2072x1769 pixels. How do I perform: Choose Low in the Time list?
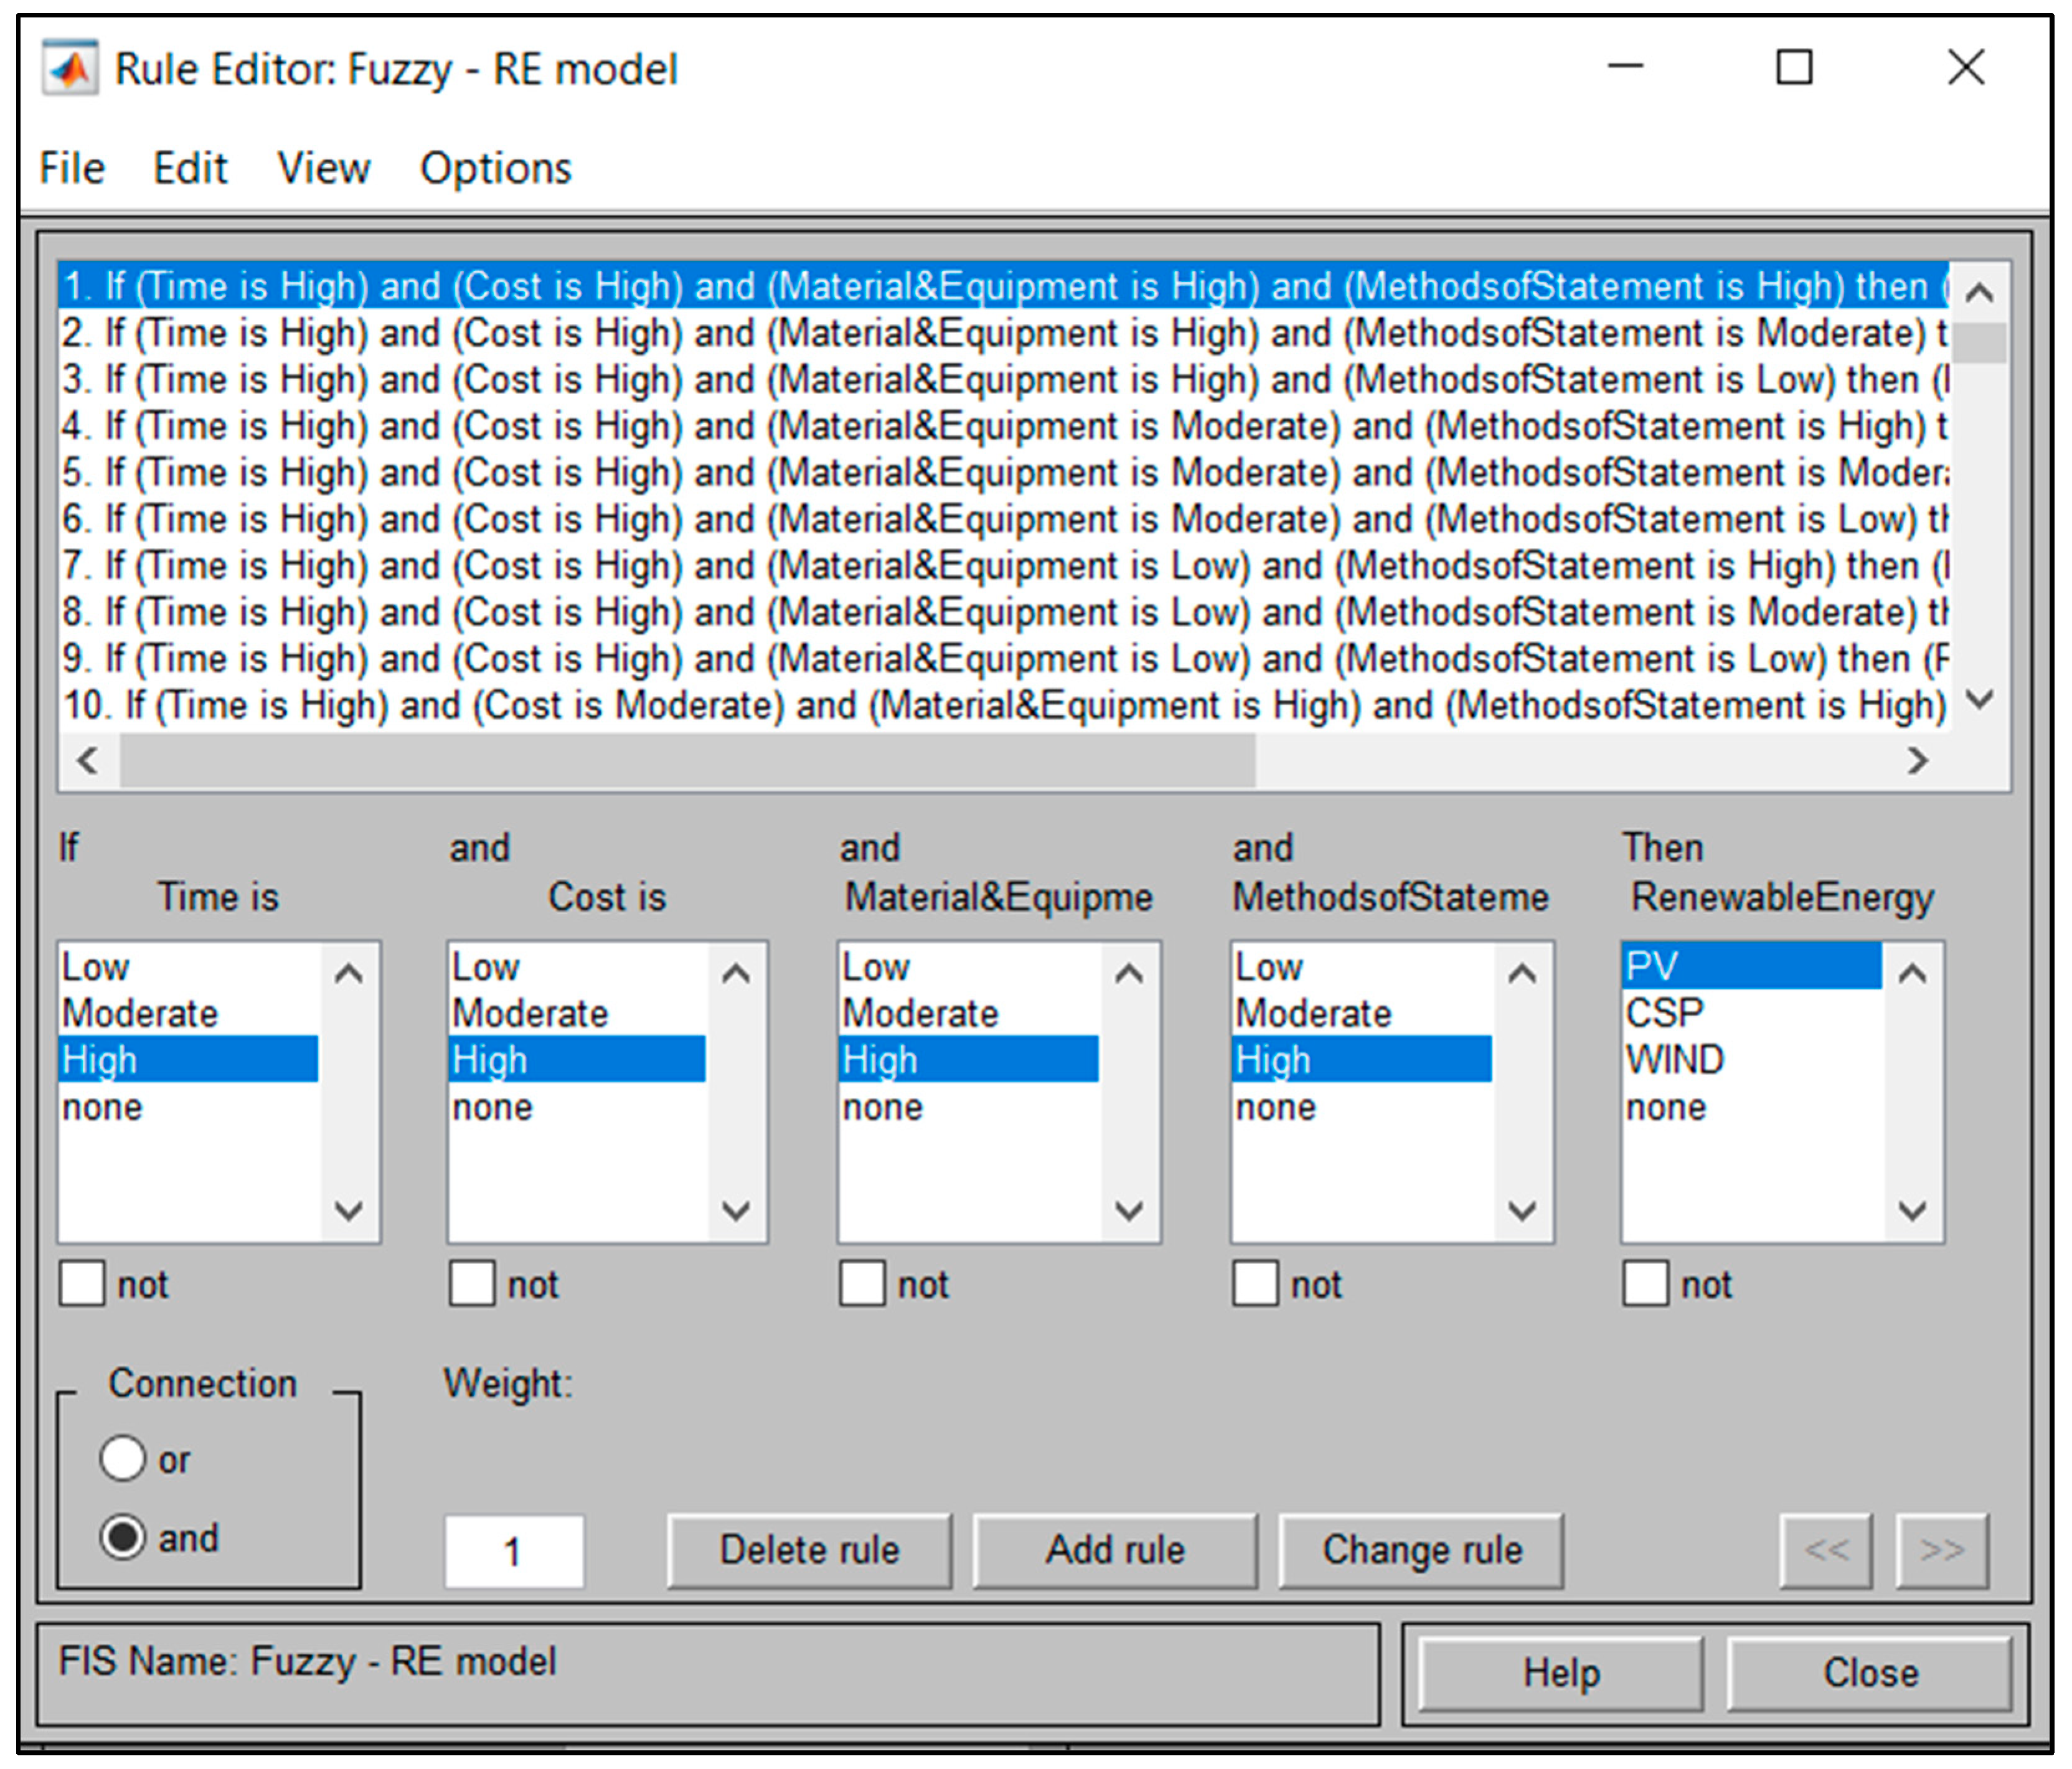pos(189,967)
